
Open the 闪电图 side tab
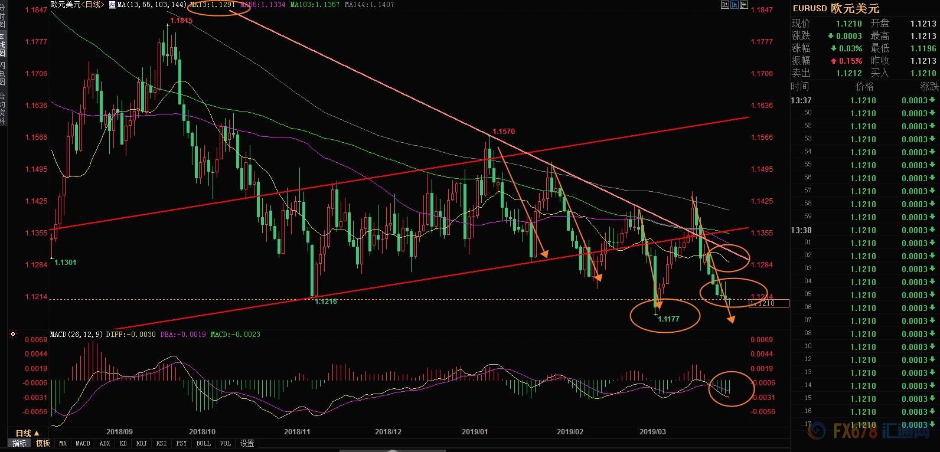coord(2,73)
